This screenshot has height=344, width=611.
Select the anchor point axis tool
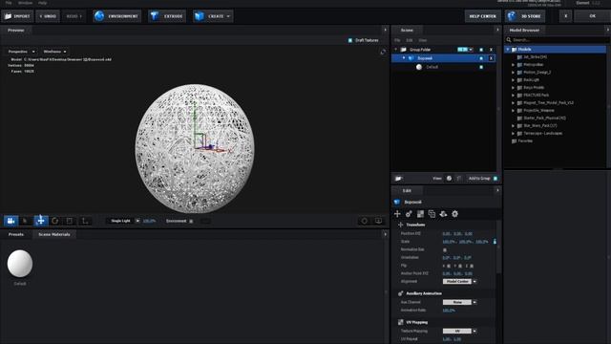(85, 221)
